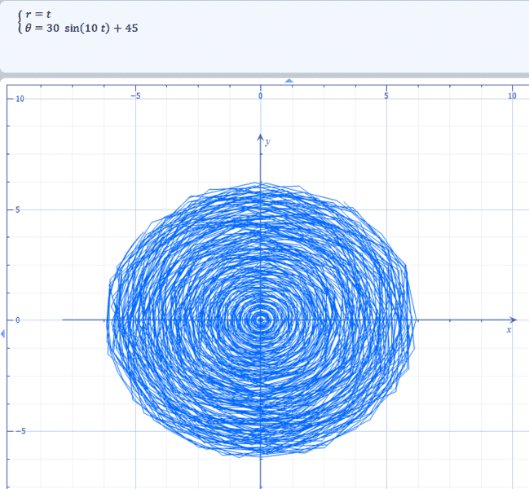Click the 10 mark on left ruler
This screenshot has height=489, width=529.
[20, 99]
